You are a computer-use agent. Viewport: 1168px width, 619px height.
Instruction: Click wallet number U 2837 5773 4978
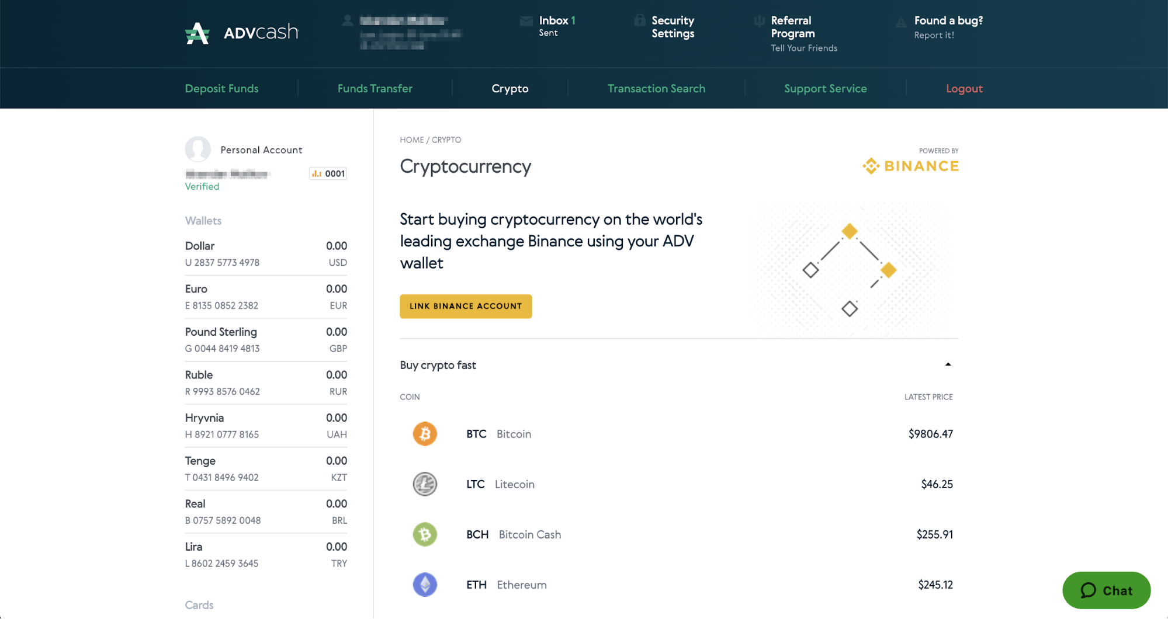[x=222, y=263]
